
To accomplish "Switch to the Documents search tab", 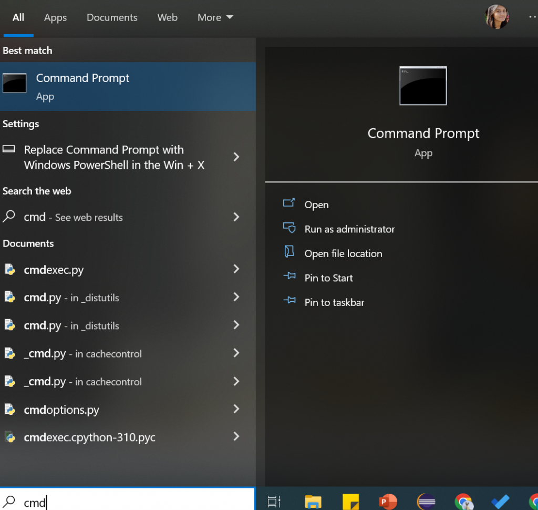I will coord(112,17).
